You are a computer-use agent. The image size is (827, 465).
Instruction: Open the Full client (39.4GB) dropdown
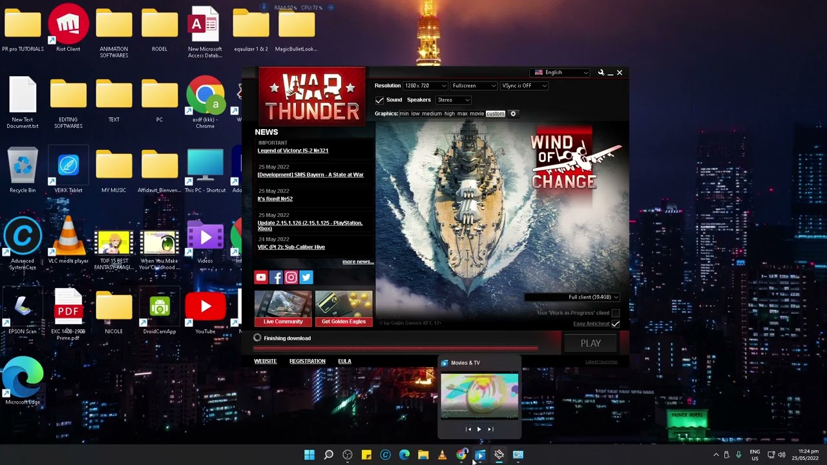click(572, 297)
